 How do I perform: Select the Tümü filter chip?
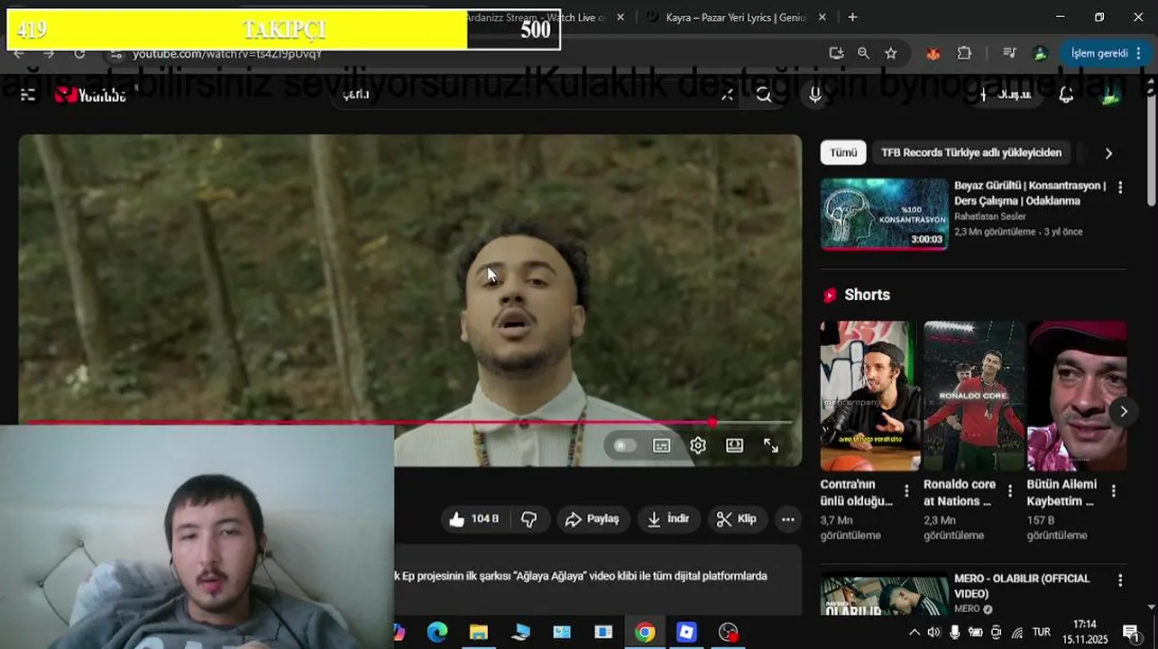(843, 152)
